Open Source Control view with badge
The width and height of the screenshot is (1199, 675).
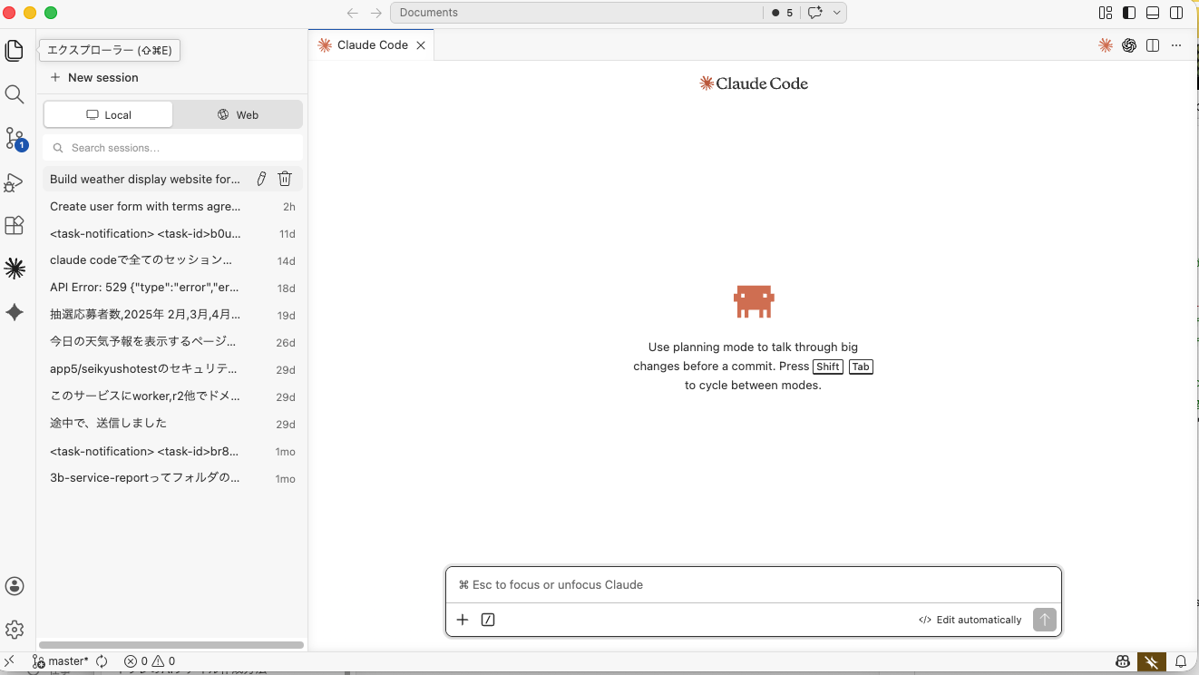15,138
